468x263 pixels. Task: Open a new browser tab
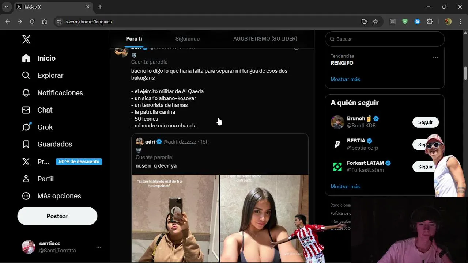pos(100,7)
